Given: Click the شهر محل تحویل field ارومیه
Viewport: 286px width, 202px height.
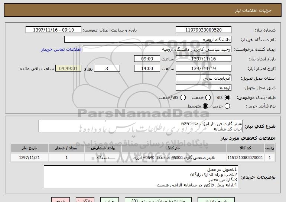Looking at the screenshot, I should [204, 88].
